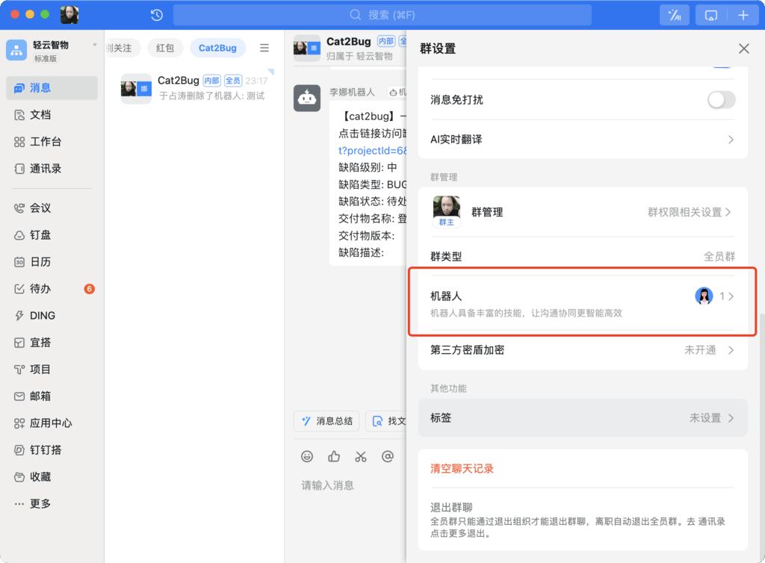Click the Cat2Bug group avatar in chat header
Screen dimensions: 765x563
point(307,48)
